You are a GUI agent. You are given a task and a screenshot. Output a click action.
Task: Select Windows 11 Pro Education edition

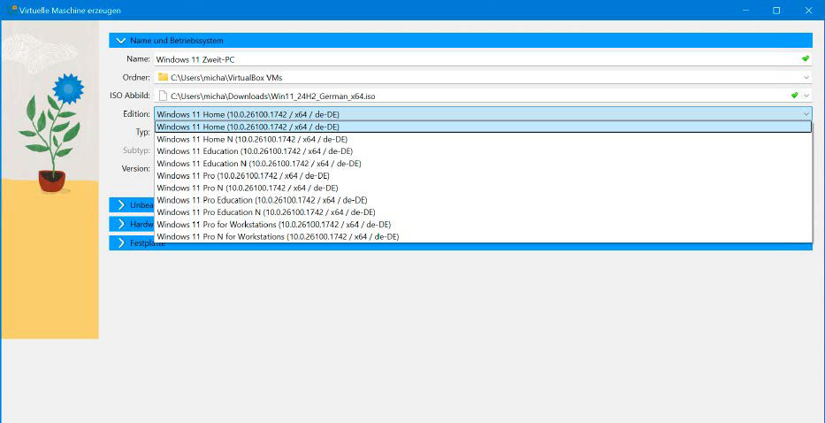click(483, 200)
